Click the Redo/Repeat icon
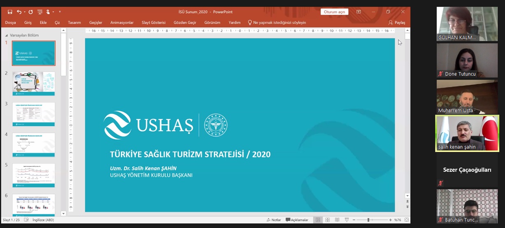This screenshot has width=505, height=228. coord(30,12)
